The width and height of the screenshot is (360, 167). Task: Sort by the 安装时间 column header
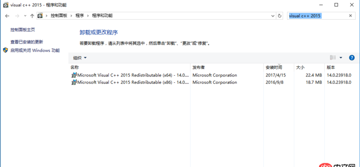(279, 68)
